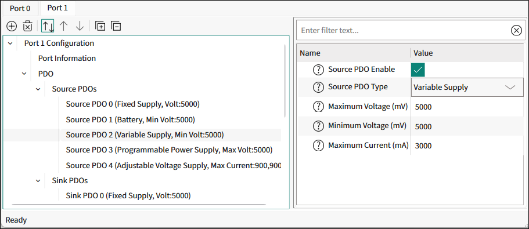Open the Source PDO Type dropdown
The height and width of the screenshot is (229, 529).
[467, 88]
